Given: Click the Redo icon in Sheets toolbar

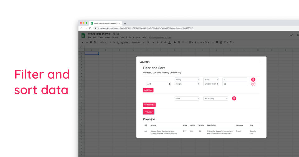Looking at the screenshot, I should point(87,42).
